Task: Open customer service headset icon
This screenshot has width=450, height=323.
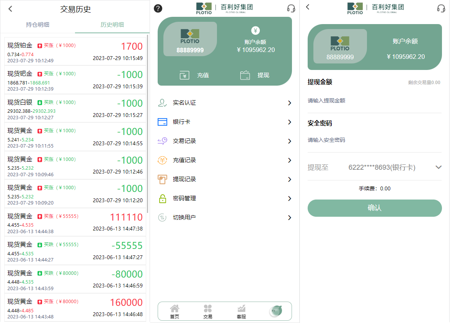Action: click(291, 8)
